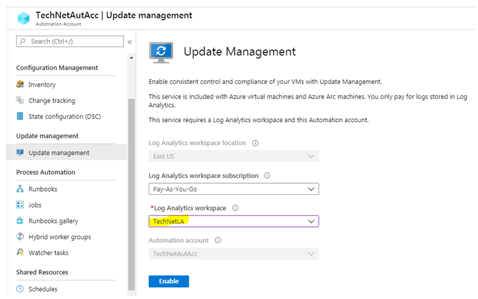The width and height of the screenshot is (478, 299).
Task: Click the TechNetAutAcc | Update management title
Action: (114, 15)
